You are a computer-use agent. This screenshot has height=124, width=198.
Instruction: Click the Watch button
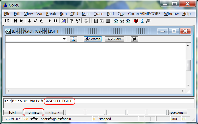click(x=93, y=39)
